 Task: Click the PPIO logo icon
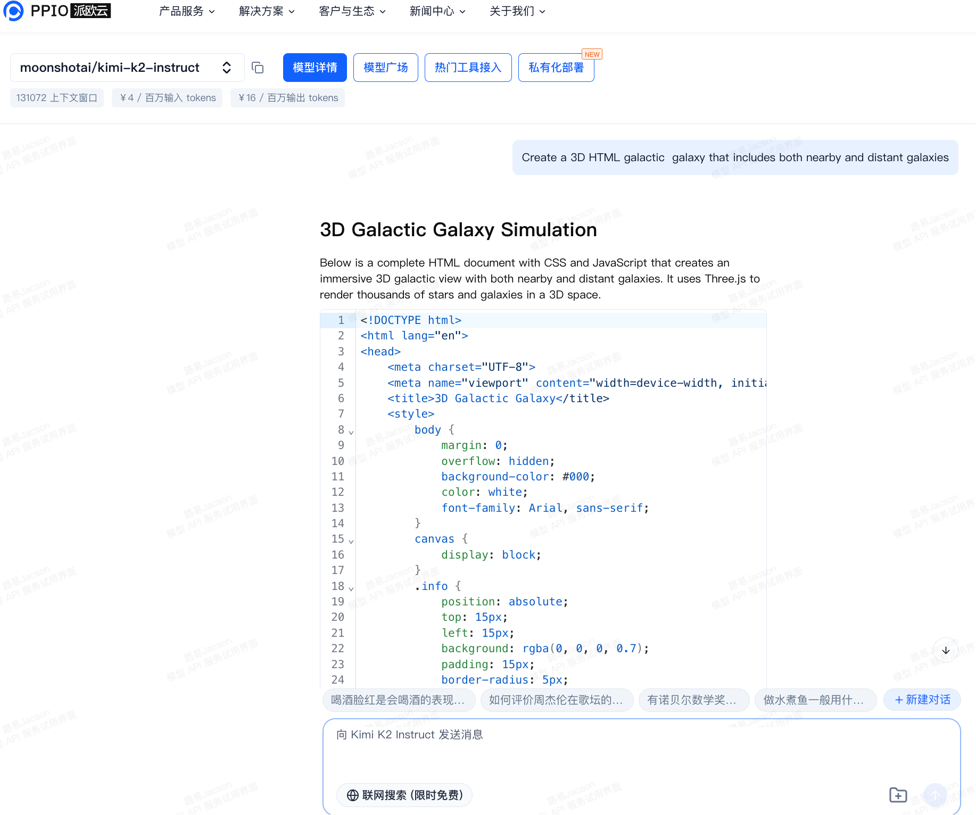(13, 11)
